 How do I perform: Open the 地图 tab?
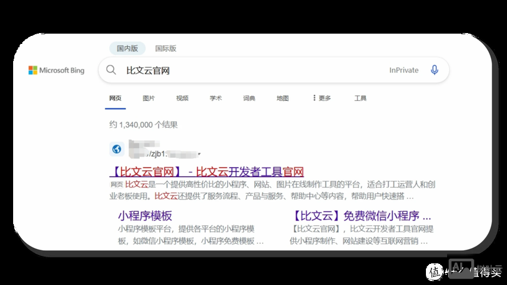click(x=283, y=98)
